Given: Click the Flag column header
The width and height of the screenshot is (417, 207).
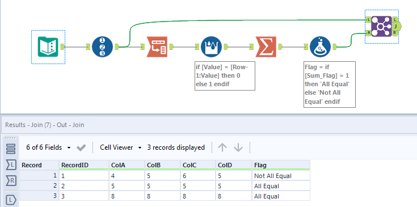Looking at the screenshot, I should click(281, 165).
